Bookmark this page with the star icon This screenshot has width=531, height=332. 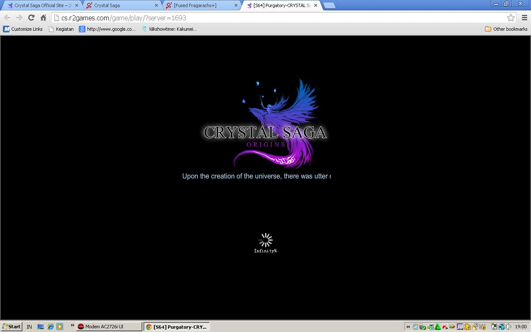(511, 17)
